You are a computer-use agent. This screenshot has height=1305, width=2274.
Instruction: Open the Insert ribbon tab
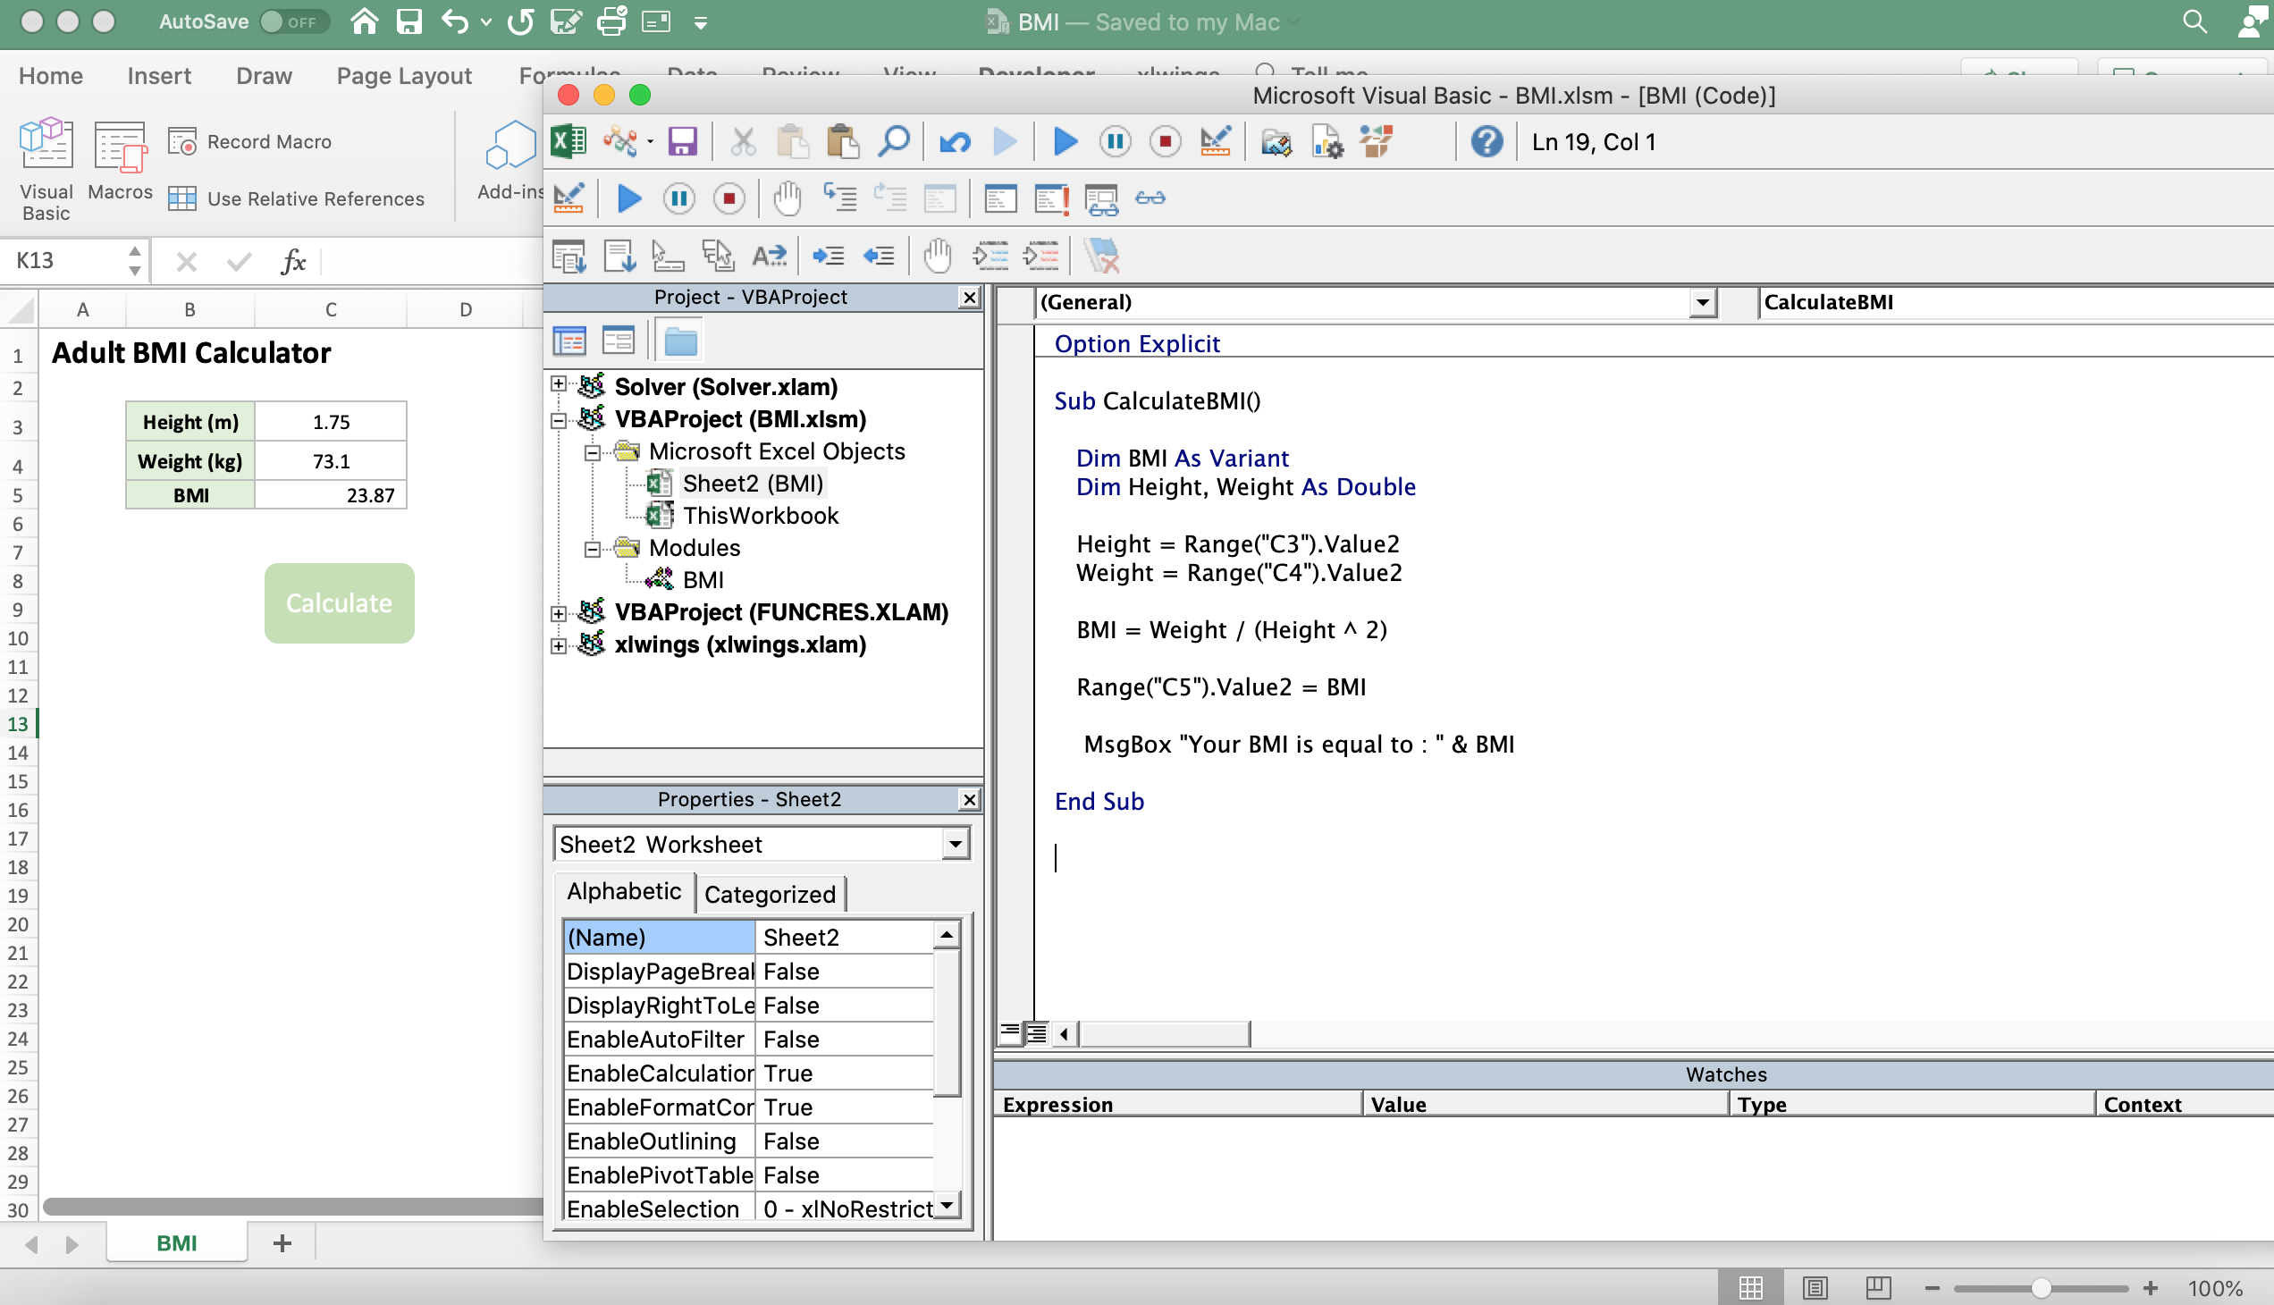158,76
